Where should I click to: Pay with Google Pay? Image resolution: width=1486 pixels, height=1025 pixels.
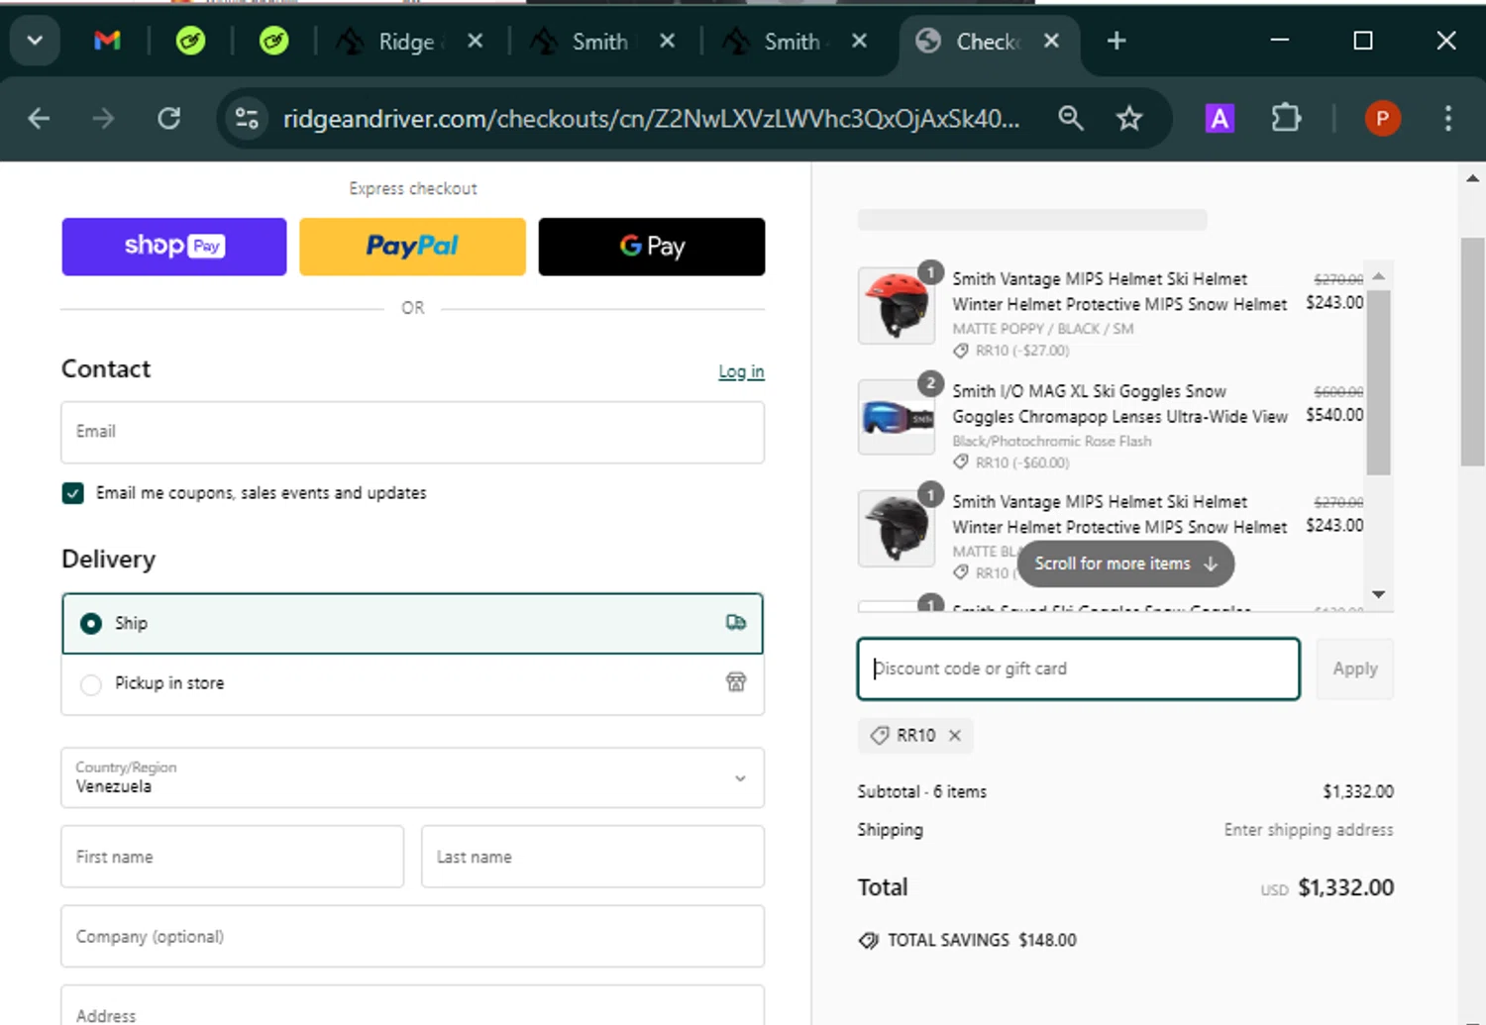point(652,247)
